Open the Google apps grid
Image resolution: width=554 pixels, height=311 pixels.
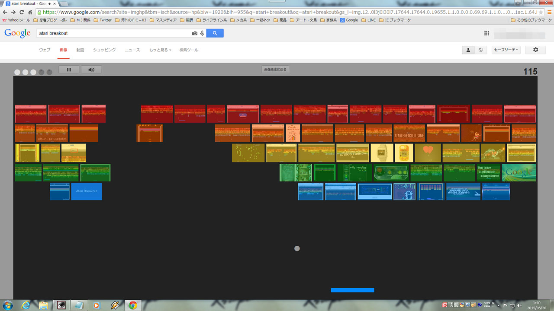[x=486, y=33]
